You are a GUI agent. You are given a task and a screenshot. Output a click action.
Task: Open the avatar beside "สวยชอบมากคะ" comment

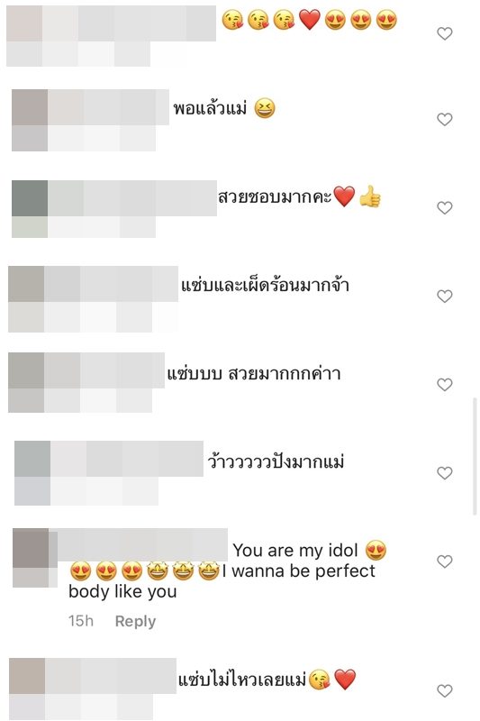30,209
